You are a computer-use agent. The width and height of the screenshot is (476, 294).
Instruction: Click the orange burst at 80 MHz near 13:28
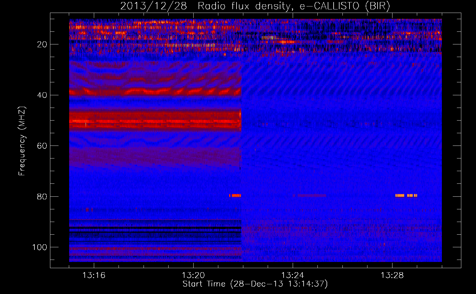click(x=406, y=195)
